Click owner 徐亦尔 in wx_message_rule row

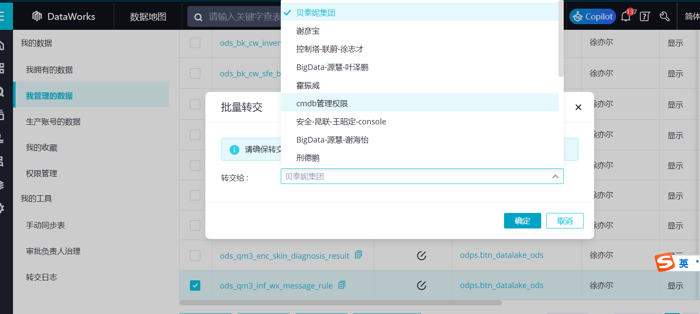pos(601,285)
